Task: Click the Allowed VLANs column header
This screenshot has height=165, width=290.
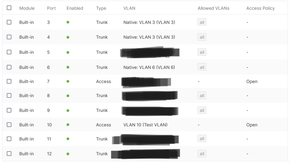Action: [213, 8]
